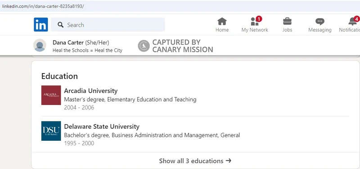Open My Network icon with notification badge

point(255,22)
